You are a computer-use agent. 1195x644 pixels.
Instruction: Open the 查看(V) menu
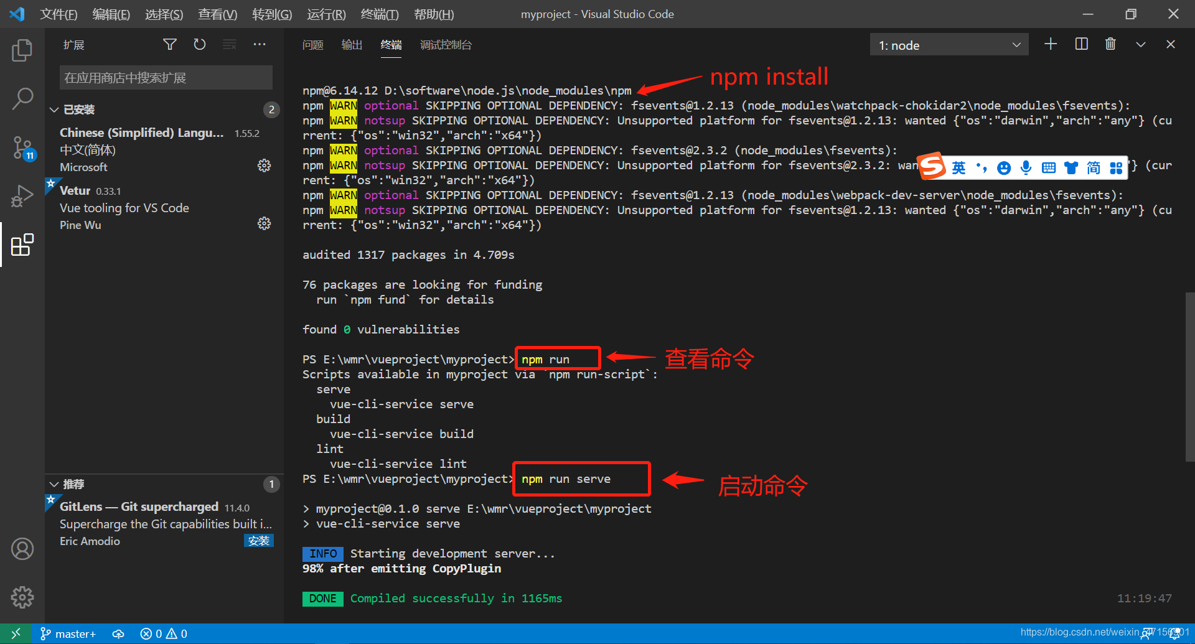pos(217,14)
